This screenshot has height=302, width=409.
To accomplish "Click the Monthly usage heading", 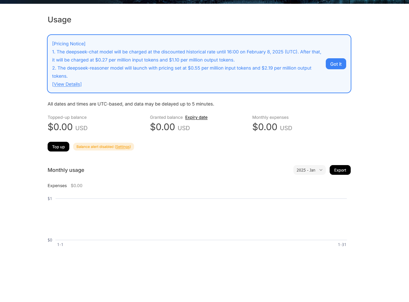I will (x=66, y=170).
